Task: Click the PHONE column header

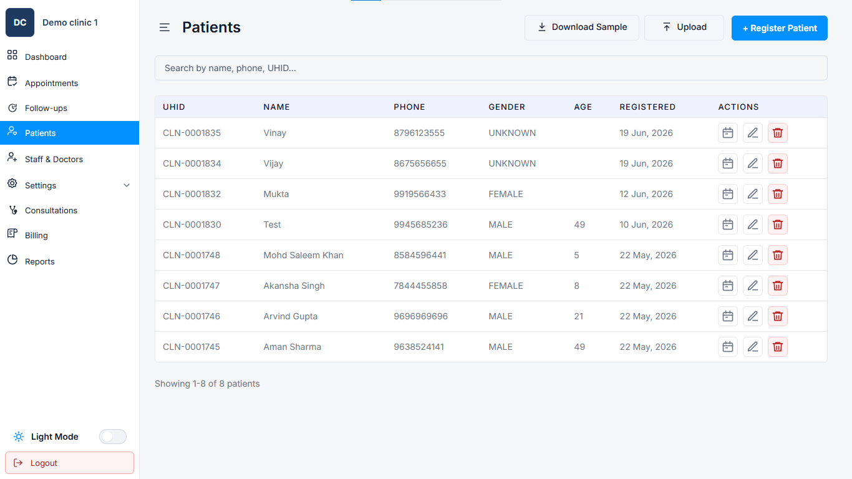Action: coord(409,107)
